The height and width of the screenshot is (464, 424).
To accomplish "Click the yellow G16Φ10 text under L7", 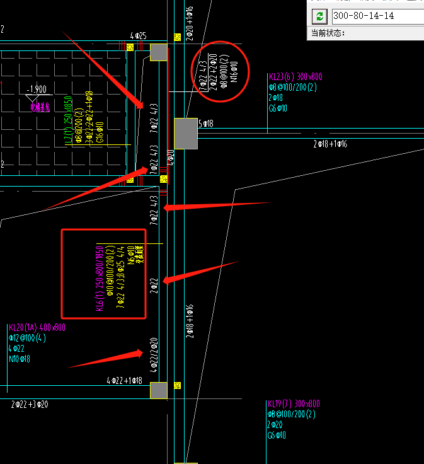I will tap(100, 132).
